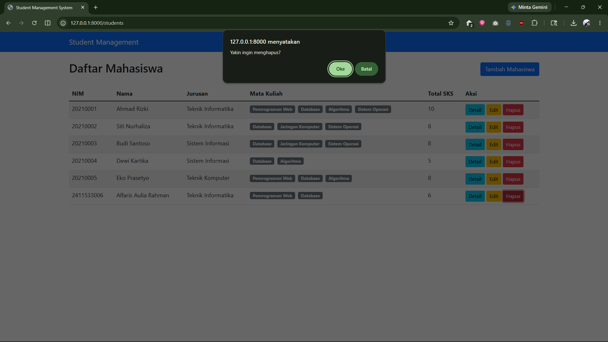Click the Minta Gemini button
This screenshot has height=342, width=608.
pos(529,7)
